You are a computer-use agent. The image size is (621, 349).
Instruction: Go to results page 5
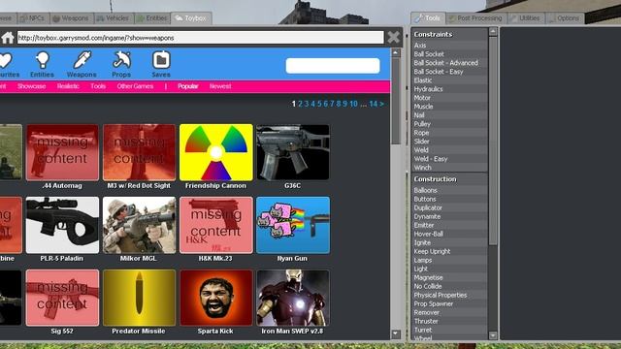point(319,104)
